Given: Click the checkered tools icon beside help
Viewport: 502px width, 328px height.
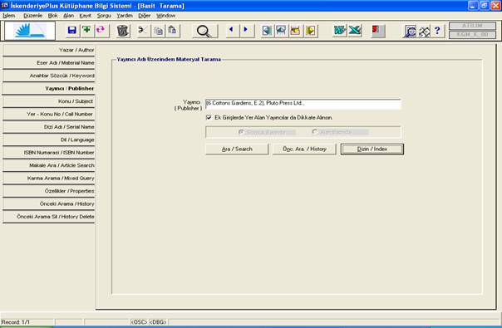Looking at the screenshot, I should tap(424, 31).
